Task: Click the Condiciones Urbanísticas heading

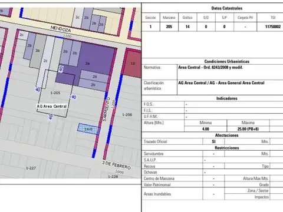Action: 227,61
